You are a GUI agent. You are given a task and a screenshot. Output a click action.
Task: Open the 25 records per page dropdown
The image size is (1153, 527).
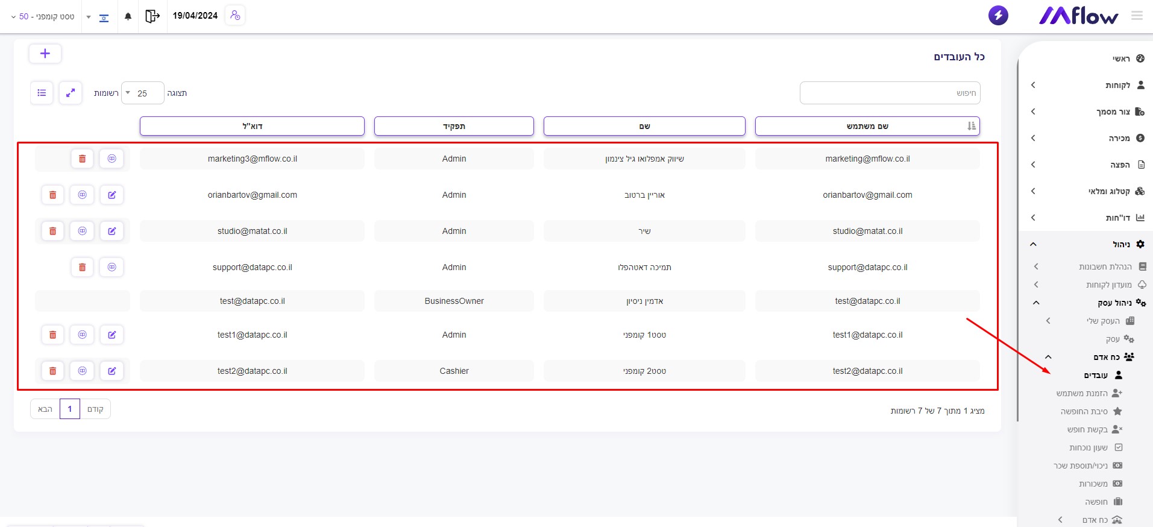(x=142, y=93)
